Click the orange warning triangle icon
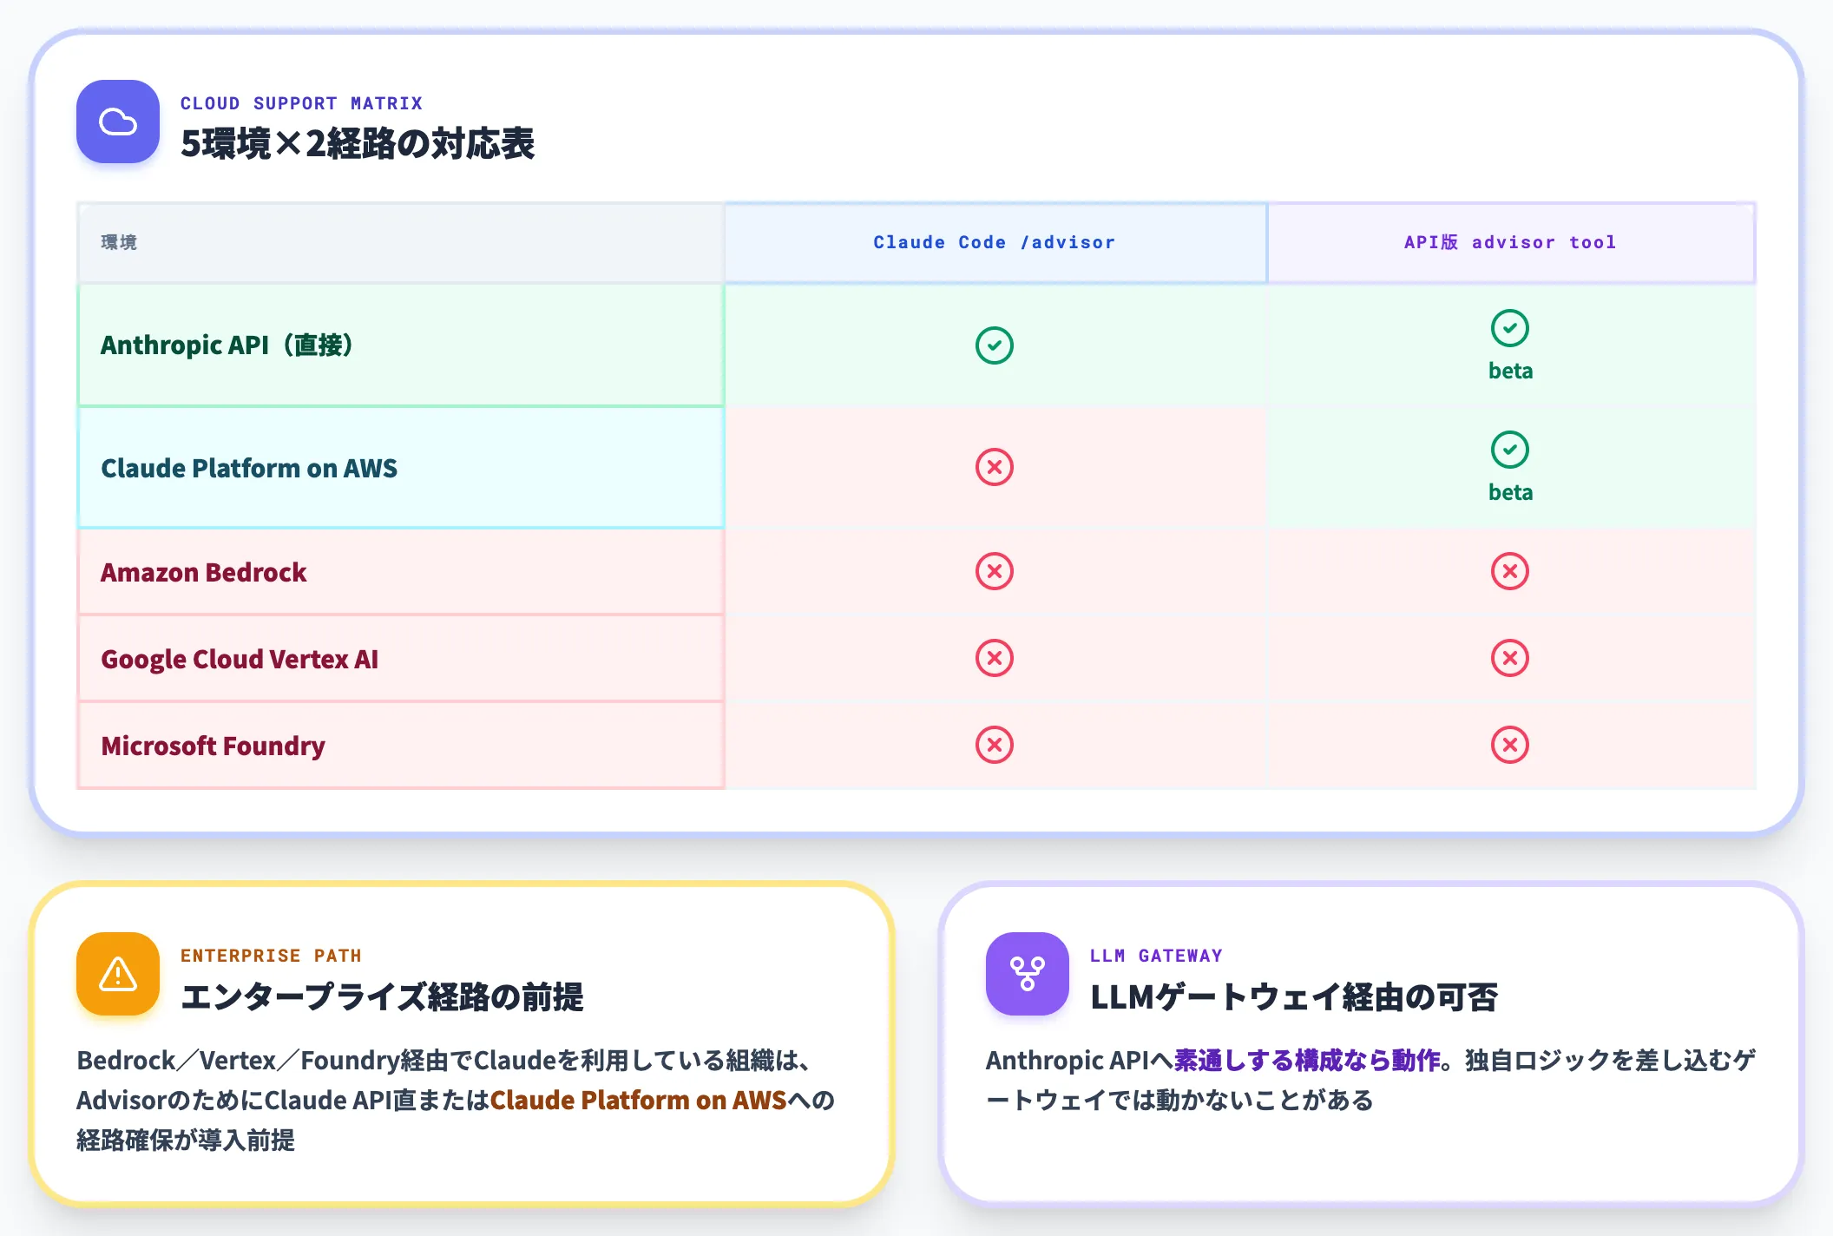This screenshot has height=1236, width=1833. click(x=118, y=974)
